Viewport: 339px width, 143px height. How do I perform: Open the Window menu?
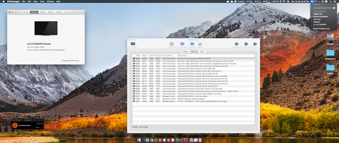(x=50, y=1)
